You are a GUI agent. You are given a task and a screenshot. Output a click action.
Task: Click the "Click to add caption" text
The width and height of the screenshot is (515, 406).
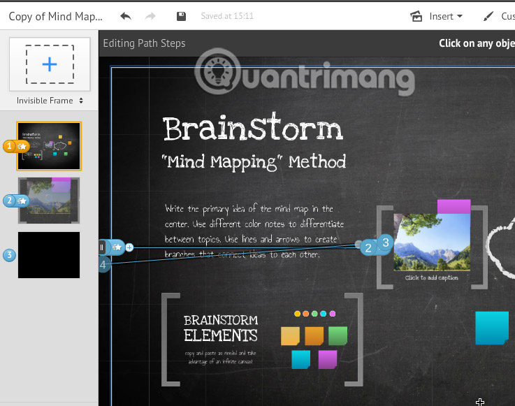click(432, 277)
